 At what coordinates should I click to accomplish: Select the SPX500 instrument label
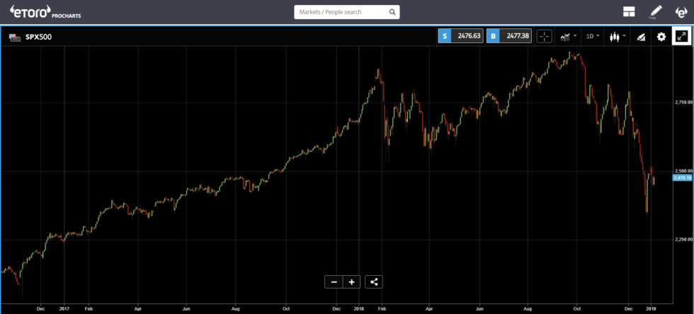(27, 37)
